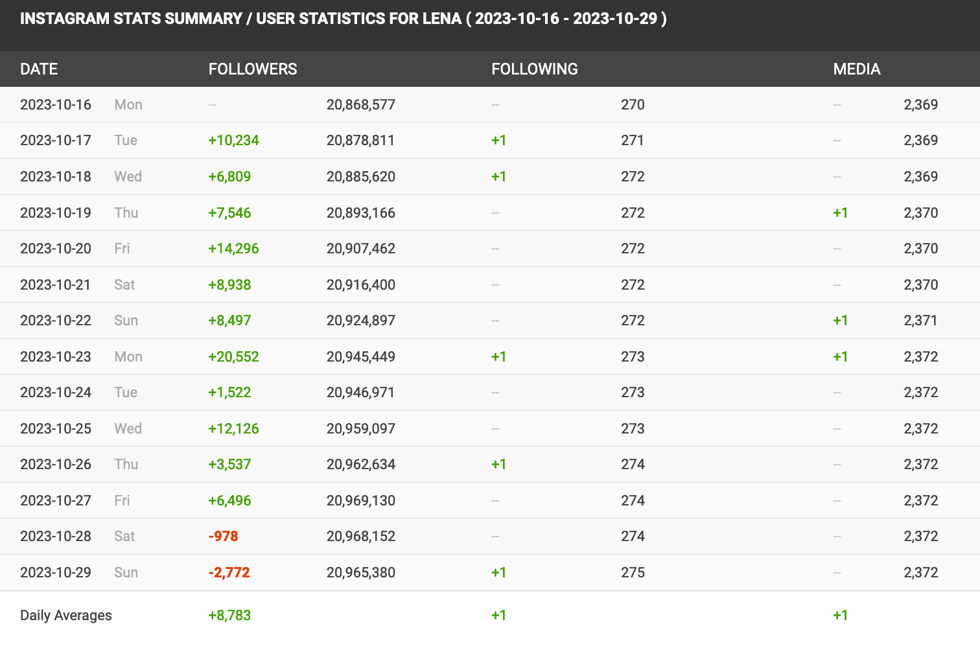Select follower count 20,868,577
980x648 pixels.
click(361, 105)
